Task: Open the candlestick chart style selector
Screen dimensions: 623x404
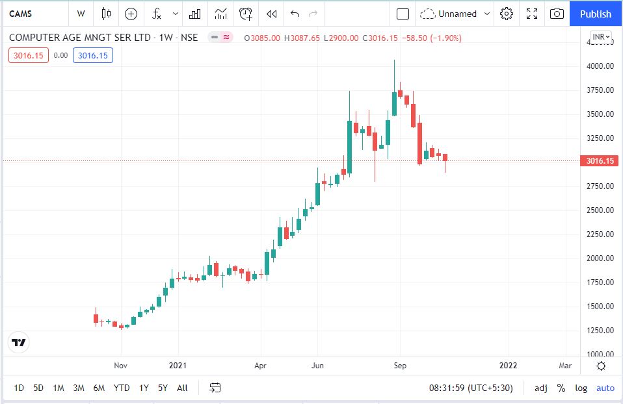Action: pyautogui.click(x=106, y=14)
